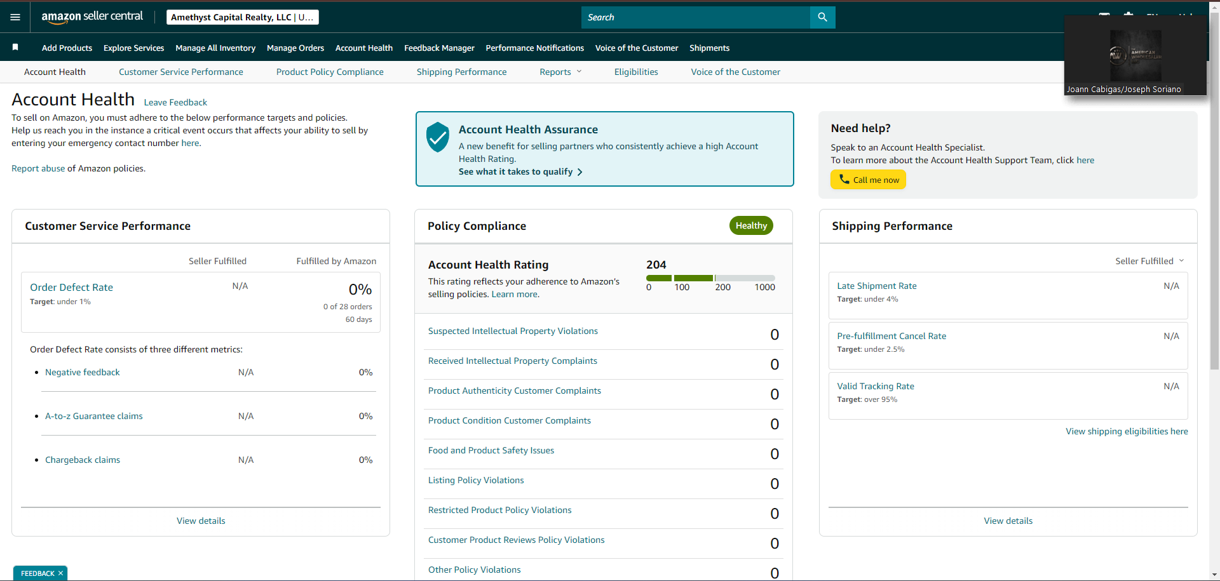
Task: Click View details under Shipping Performance
Action: [1008, 521]
